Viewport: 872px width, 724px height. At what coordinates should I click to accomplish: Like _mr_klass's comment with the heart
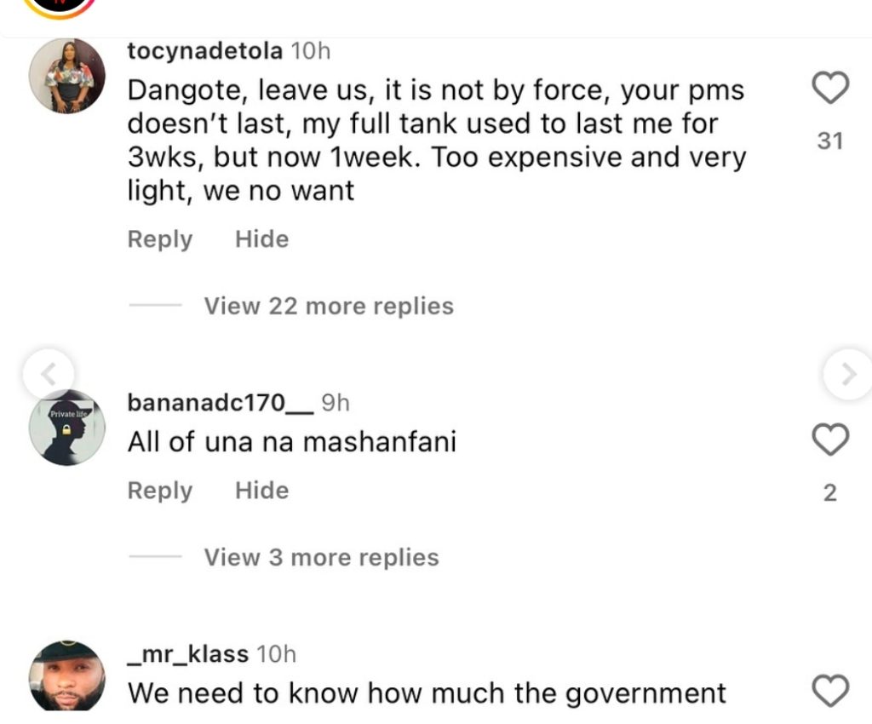coord(830,691)
